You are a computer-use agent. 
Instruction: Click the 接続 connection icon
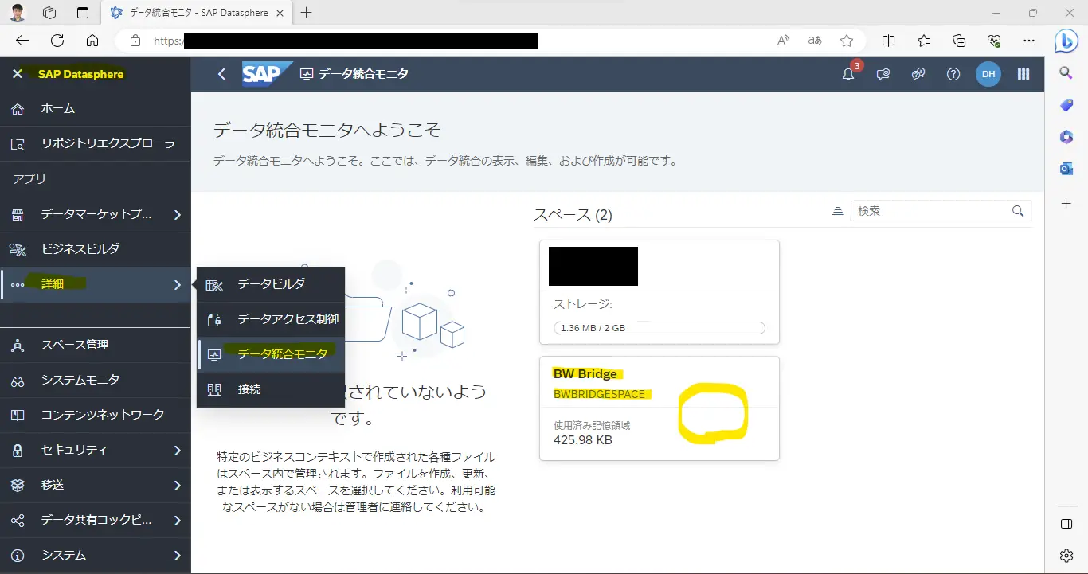(213, 389)
